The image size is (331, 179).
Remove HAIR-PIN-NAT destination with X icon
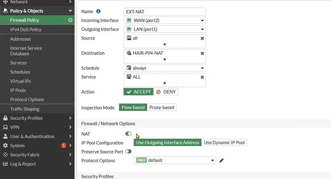click(x=202, y=53)
